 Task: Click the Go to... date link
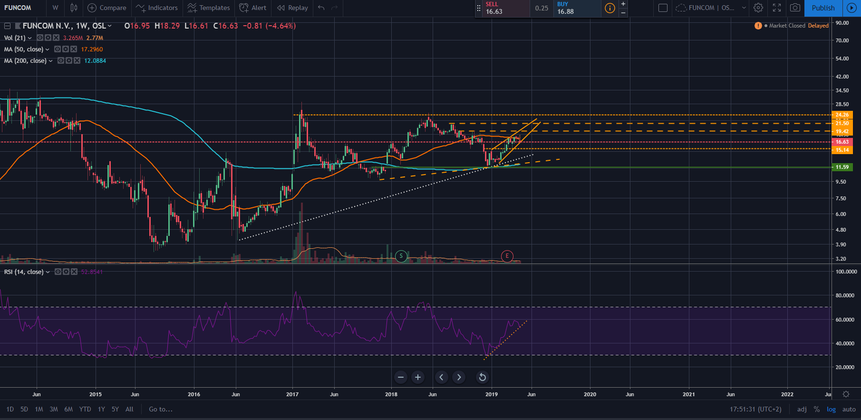pos(161,409)
